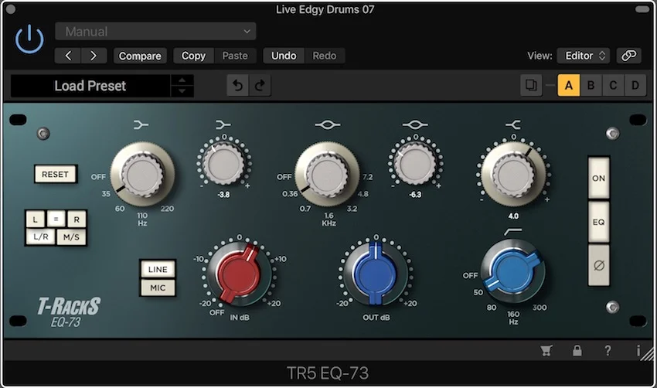Click copy-to-slot icon beside A
Screen dimensions: 657x388
pos(531,86)
